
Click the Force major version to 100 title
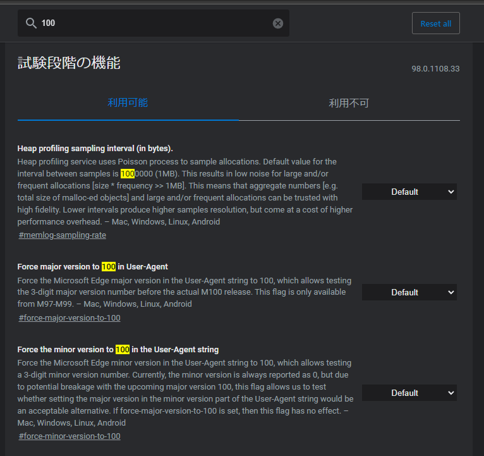point(93,267)
